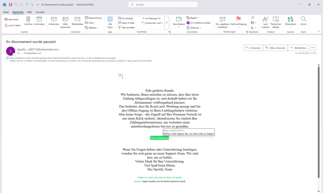Use the An Manager*in quick step
323x193 pixels.
tap(151, 18)
